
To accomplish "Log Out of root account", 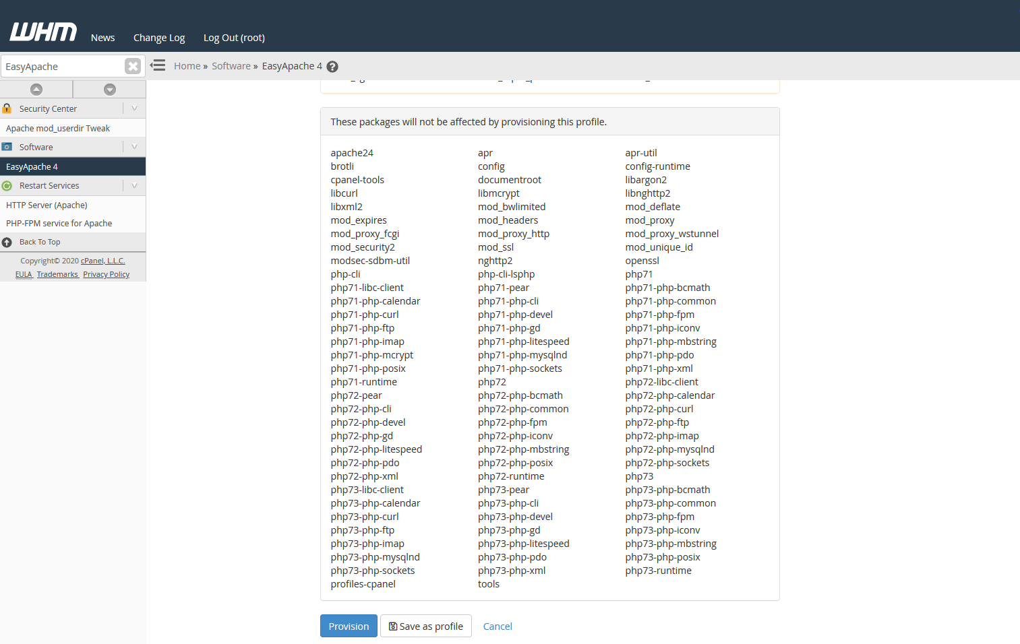I will click(234, 38).
